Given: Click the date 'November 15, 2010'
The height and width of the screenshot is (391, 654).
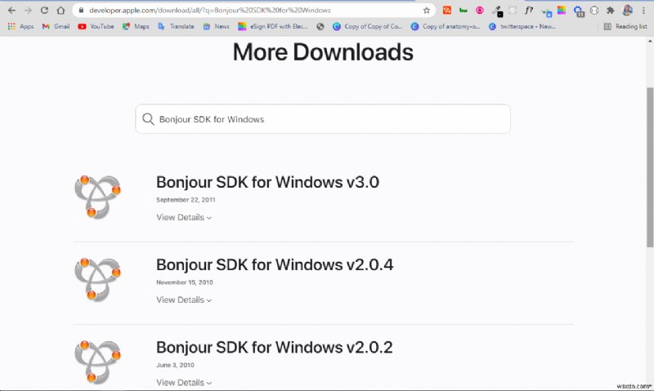Looking at the screenshot, I should point(185,282).
